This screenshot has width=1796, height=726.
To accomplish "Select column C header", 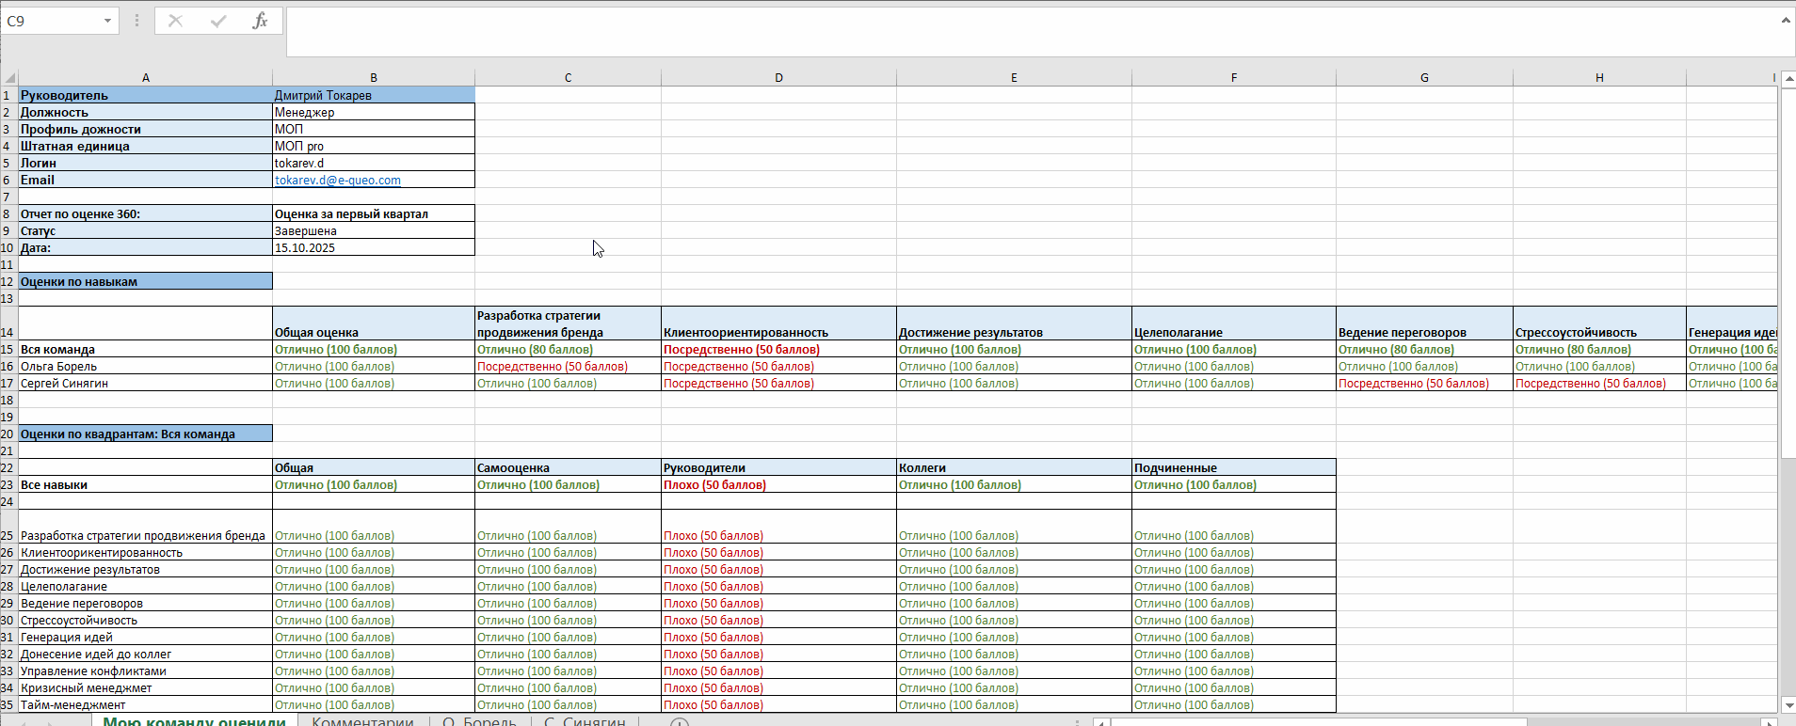I will (x=569, y=78).
